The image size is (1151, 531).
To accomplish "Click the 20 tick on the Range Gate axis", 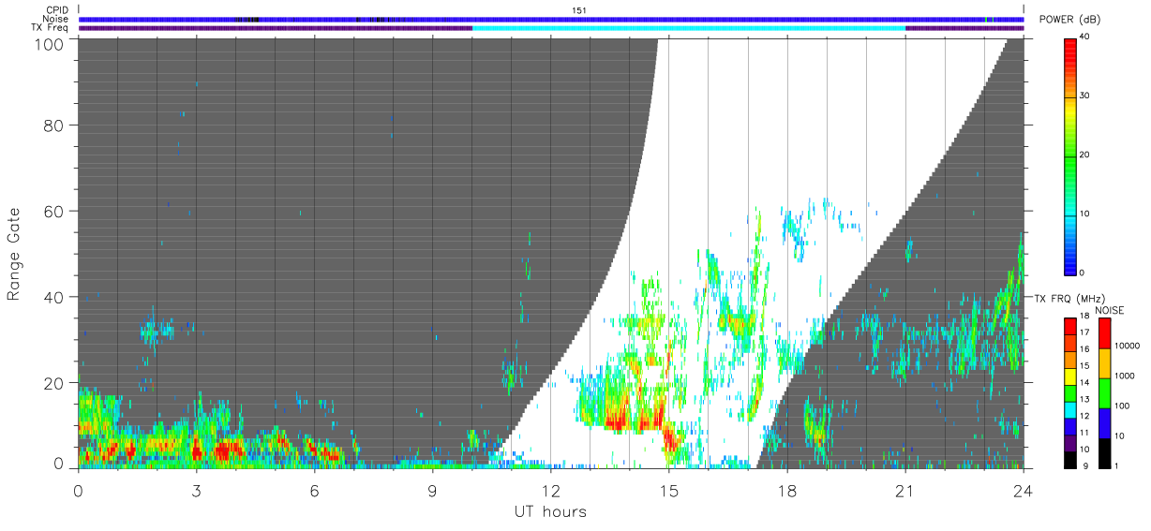I will (52, 383).
